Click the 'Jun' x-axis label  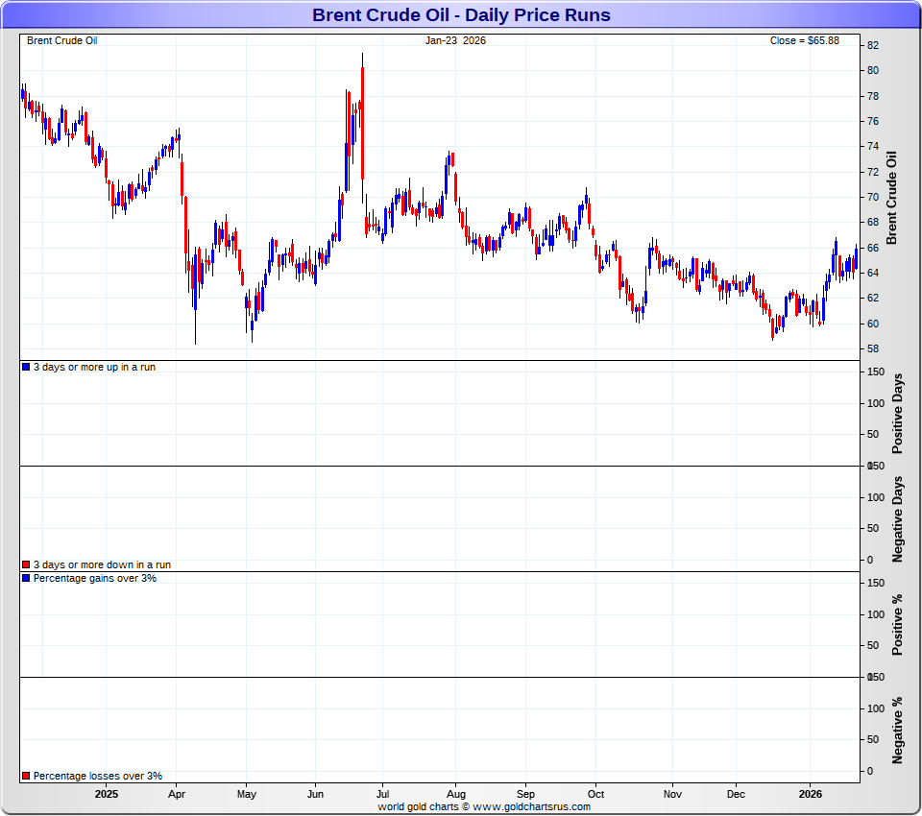(315, 794)
